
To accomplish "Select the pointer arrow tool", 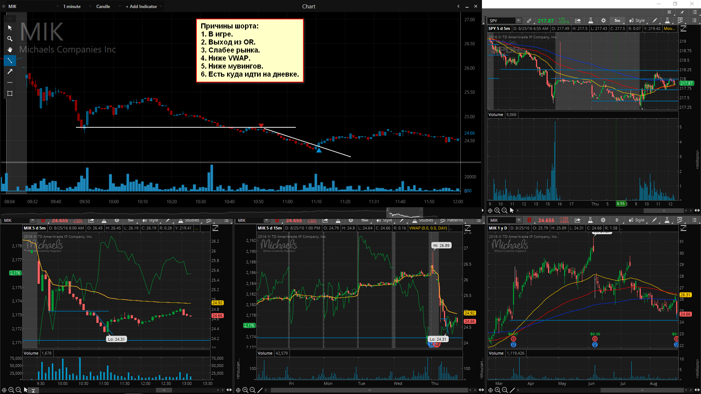I will pyautogui.click(x=10, y=28).
